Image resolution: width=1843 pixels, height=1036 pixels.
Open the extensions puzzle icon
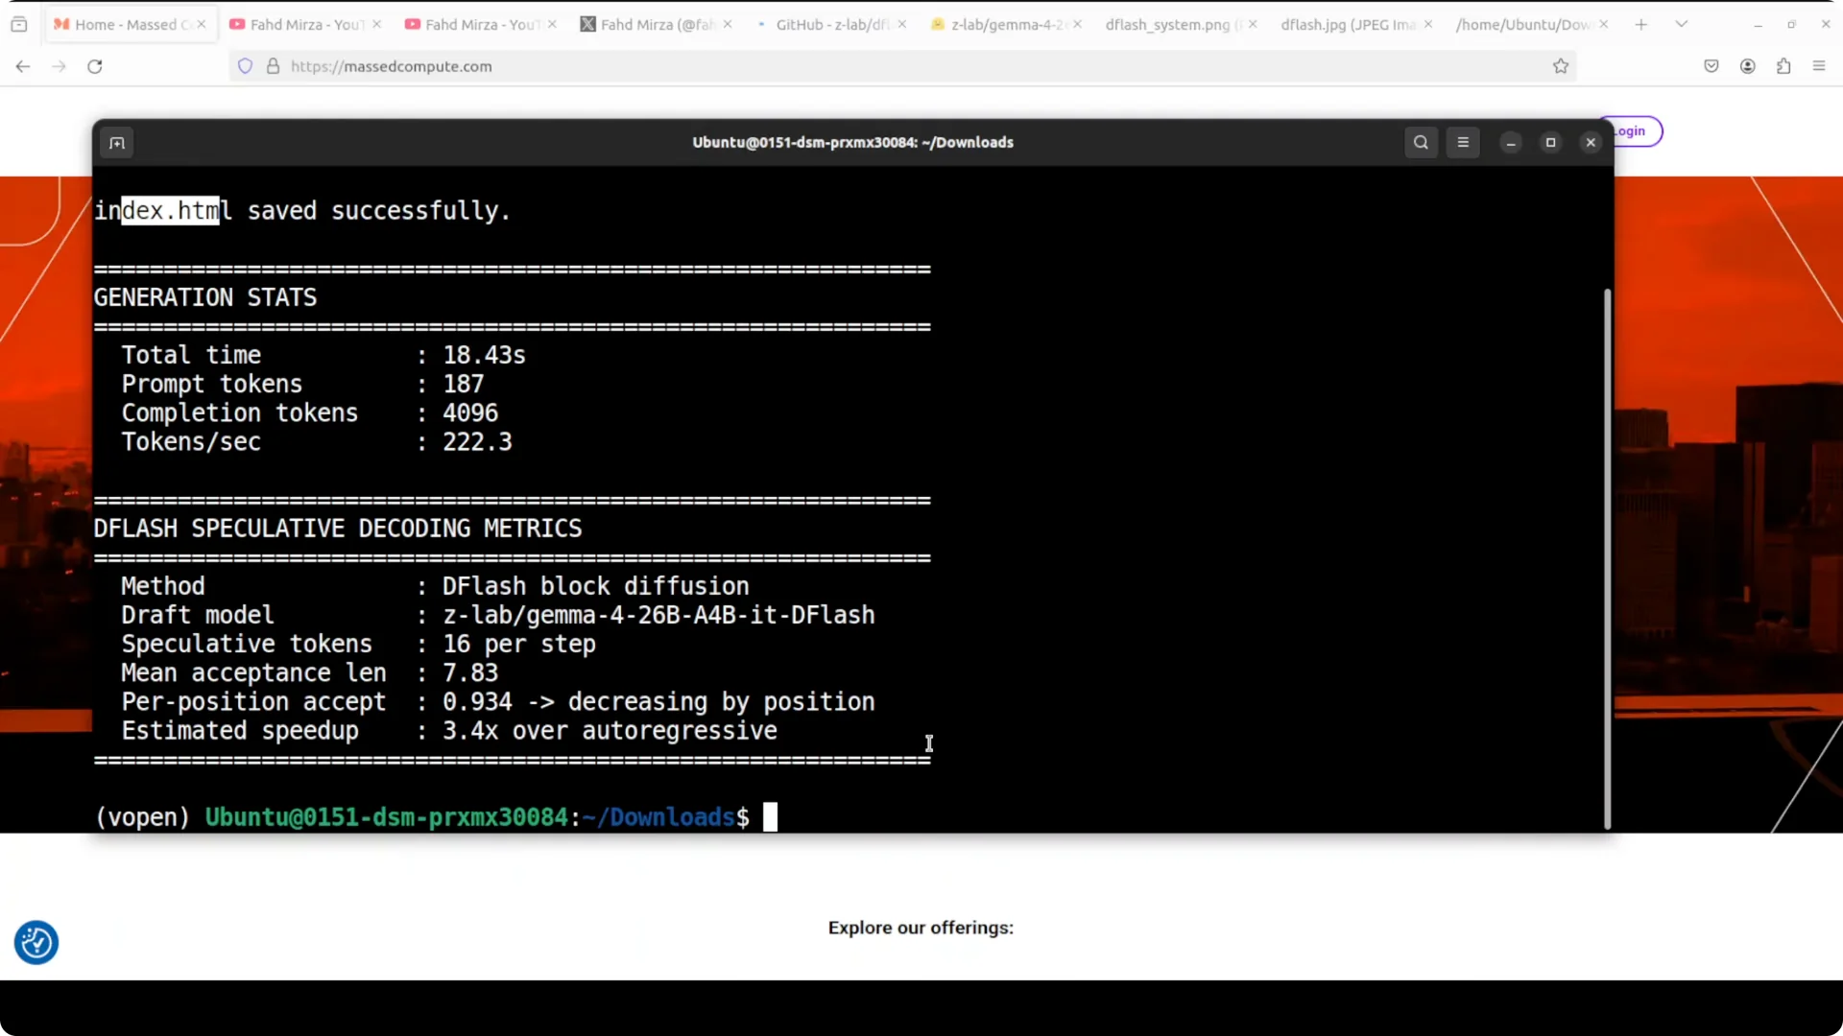[1783, 66]
